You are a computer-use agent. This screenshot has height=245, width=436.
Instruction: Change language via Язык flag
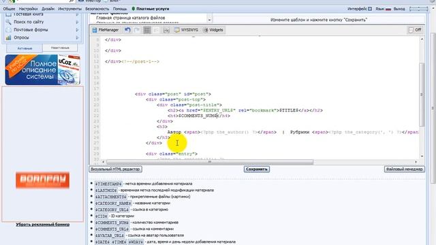click(x=383, y=9)
